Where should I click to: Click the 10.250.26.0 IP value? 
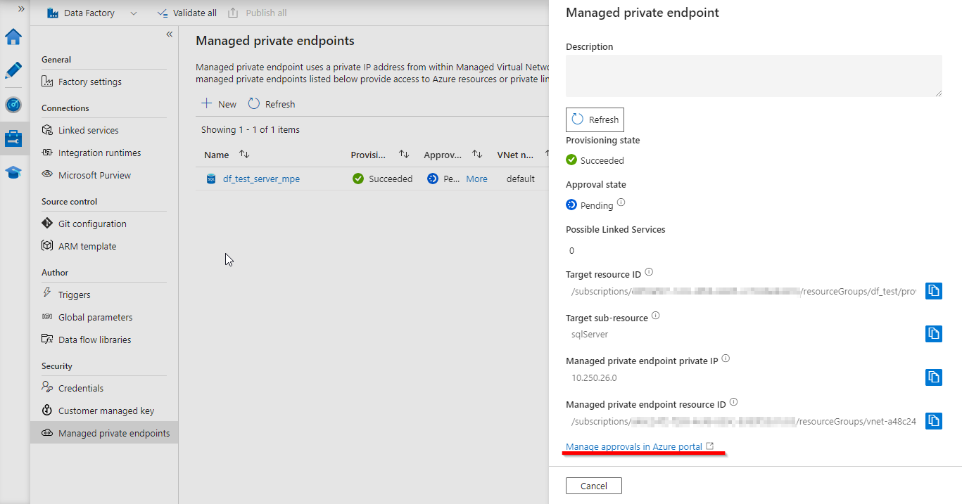click(x=594, y=377)
